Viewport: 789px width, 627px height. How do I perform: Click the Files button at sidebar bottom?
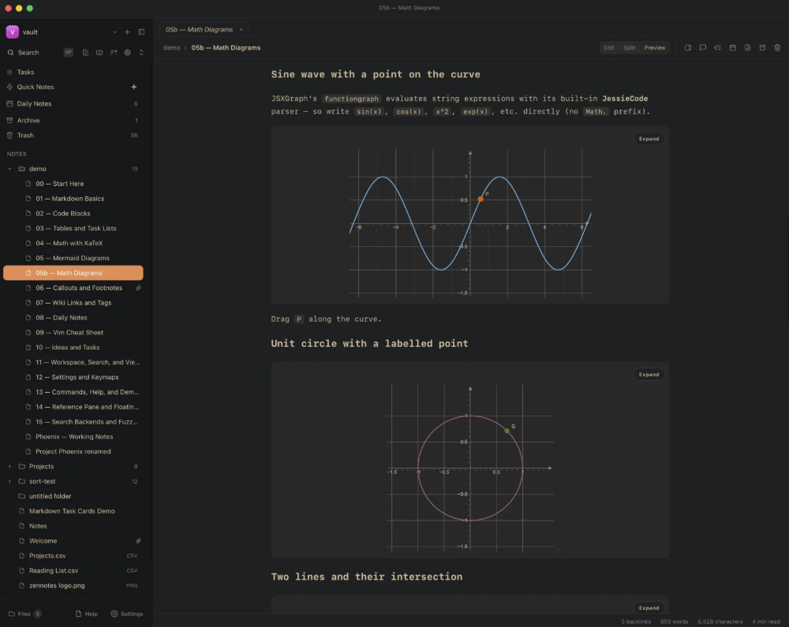(x=24, y=614)
